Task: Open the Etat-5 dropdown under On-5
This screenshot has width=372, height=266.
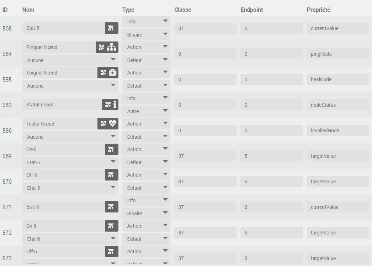Action: [70, 162]
